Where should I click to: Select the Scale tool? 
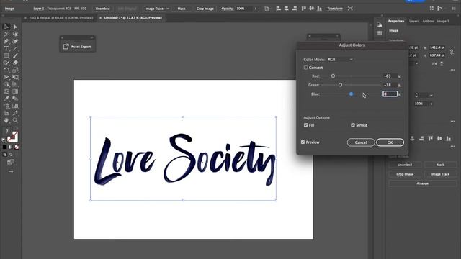[15, 70]
